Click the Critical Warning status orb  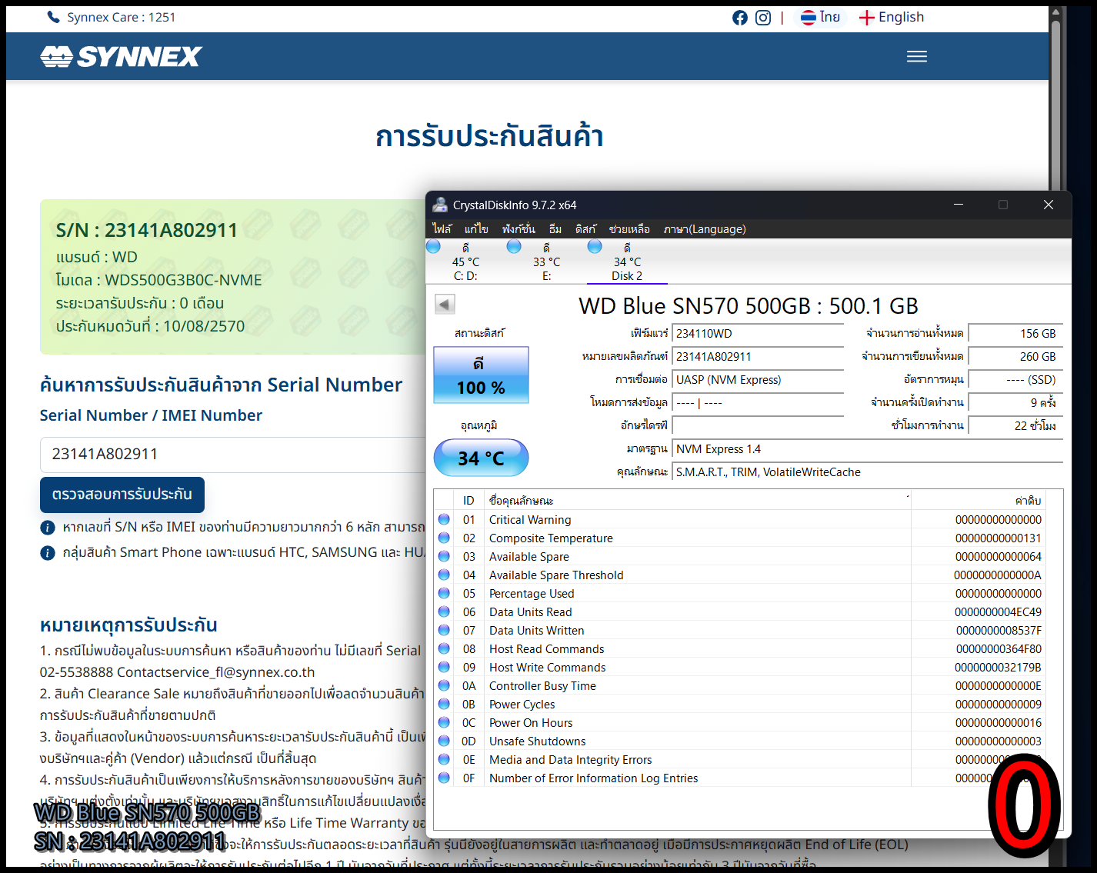(x=444, y=520)
